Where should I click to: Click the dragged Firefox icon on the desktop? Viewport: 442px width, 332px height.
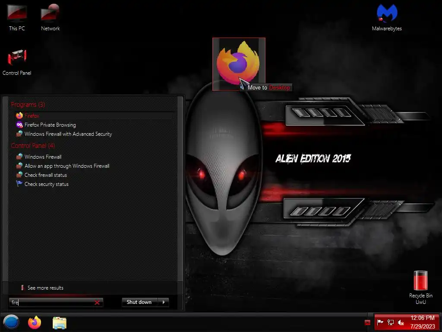[x=238, y=64]
